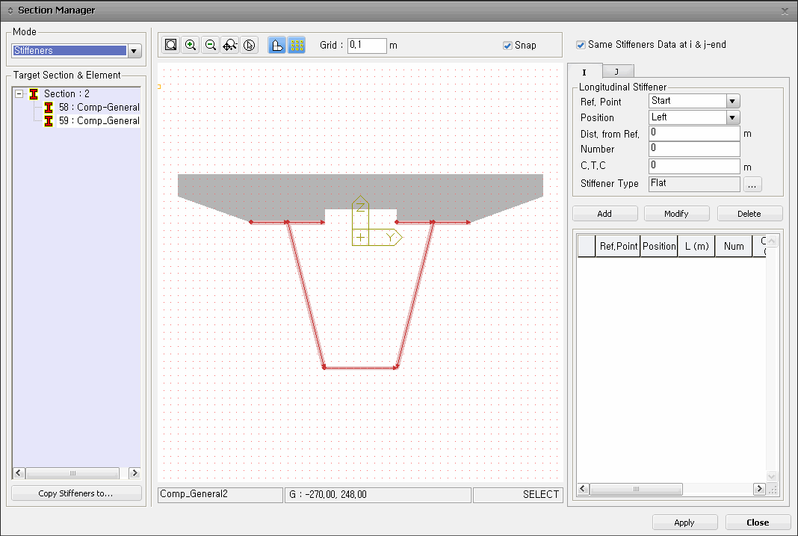
Task: Click the select pointer circle icon
Action: click(x=249, y=45)
